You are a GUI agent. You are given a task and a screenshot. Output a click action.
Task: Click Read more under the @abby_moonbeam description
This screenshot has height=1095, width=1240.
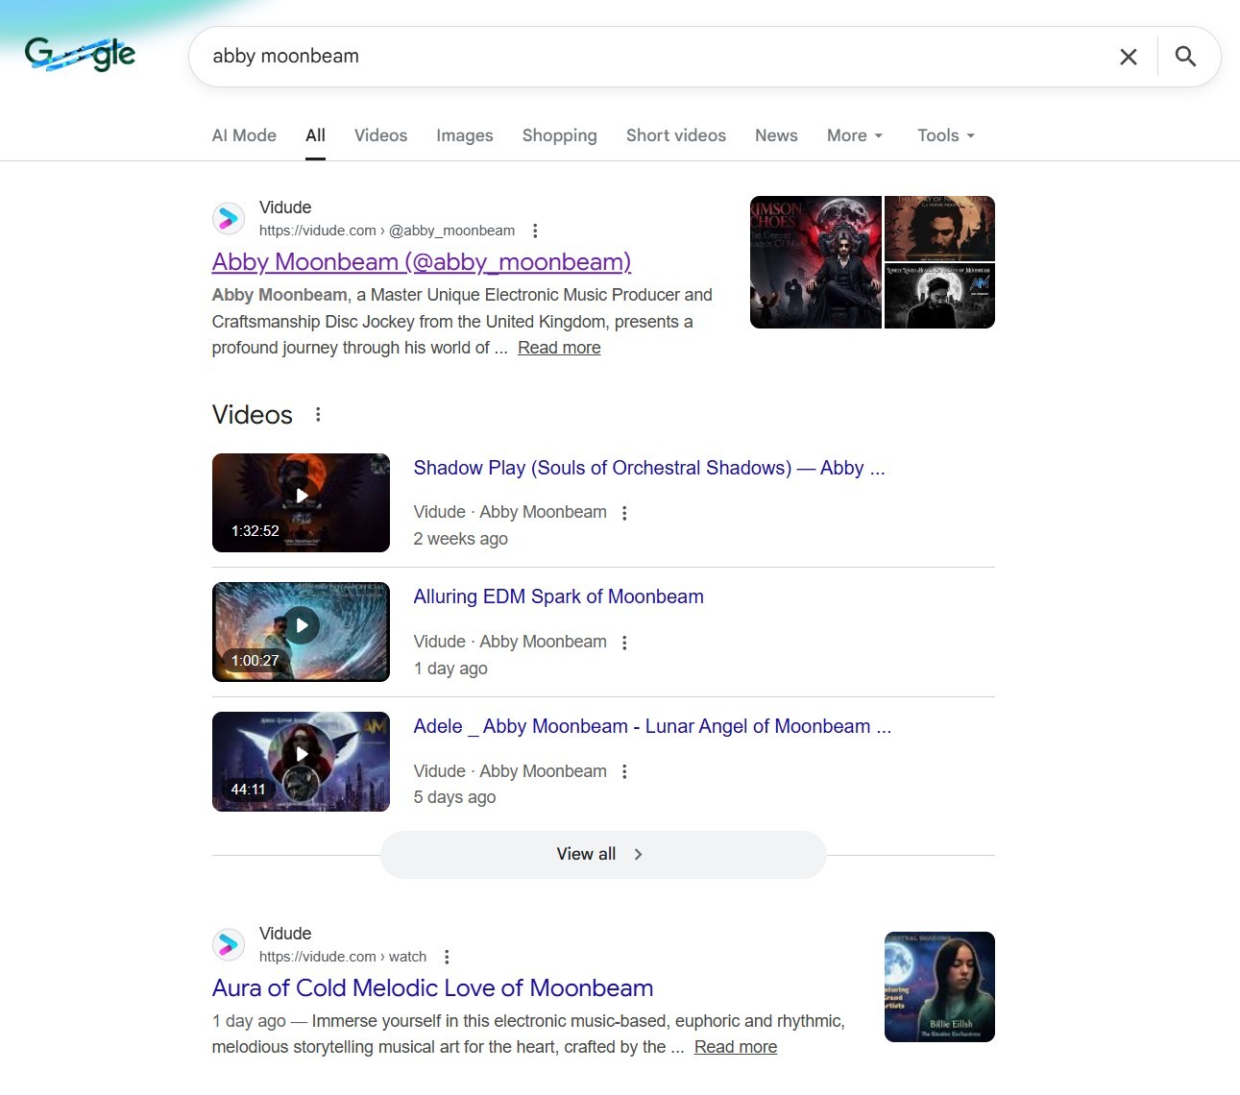(559, 348)
